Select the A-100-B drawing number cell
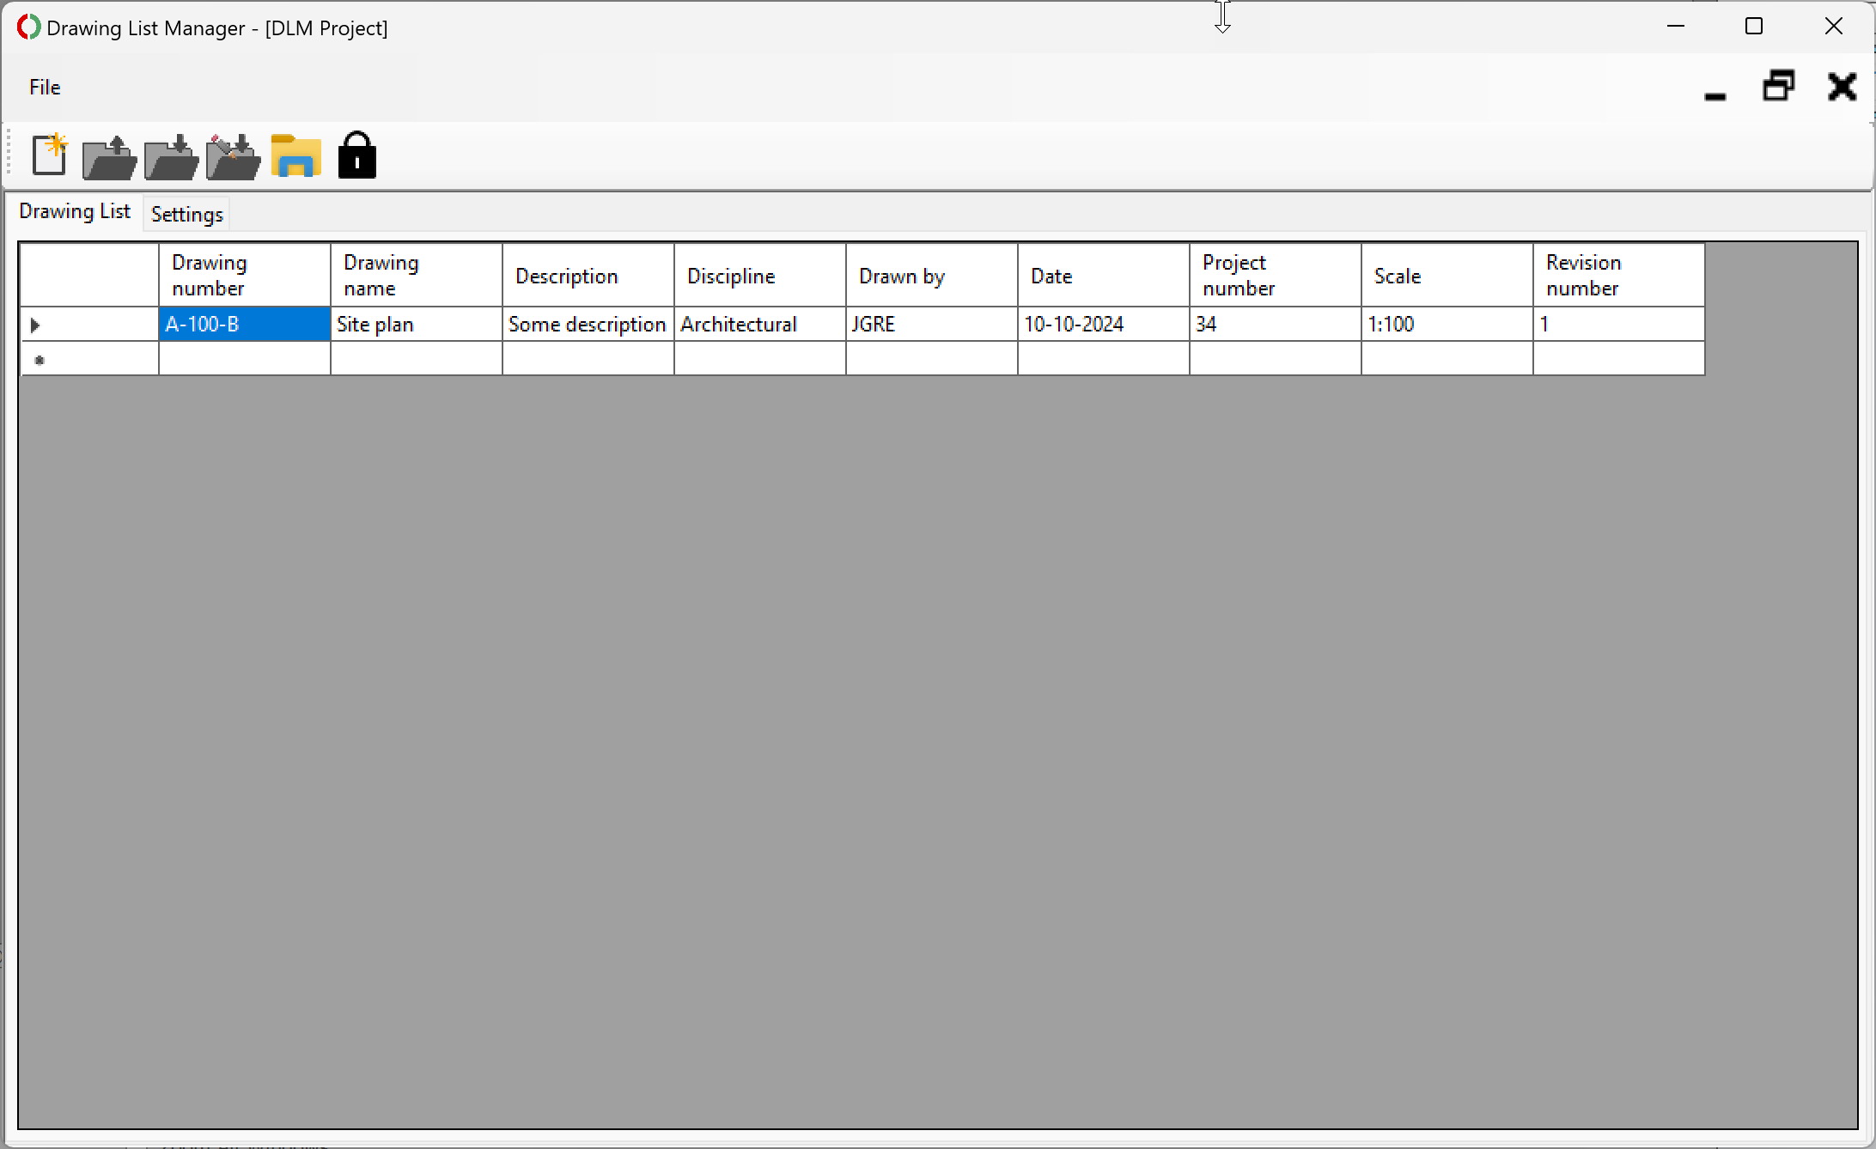This screenshot has width=1876, height=1149. click(244, 325)
